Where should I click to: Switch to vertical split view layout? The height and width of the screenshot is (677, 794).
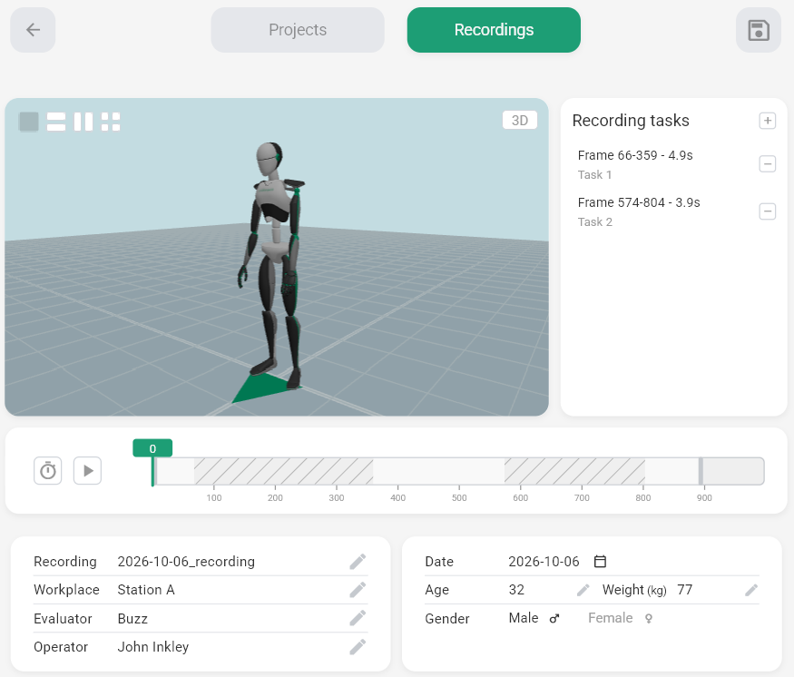click(x=83, y=122)
